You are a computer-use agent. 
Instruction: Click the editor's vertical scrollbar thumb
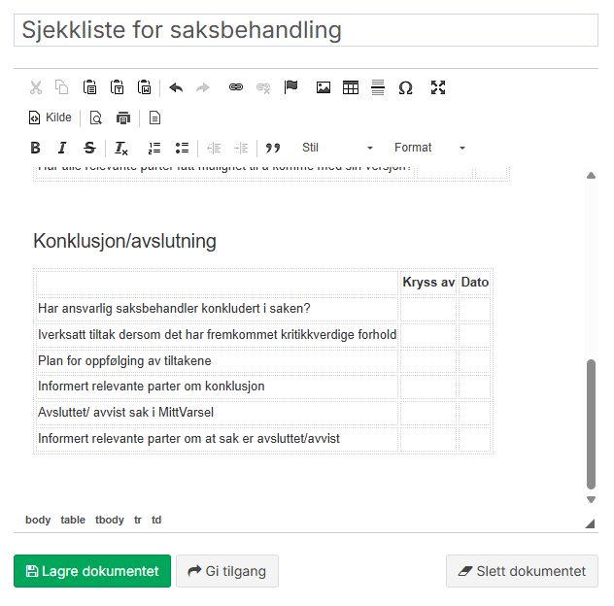coord(591,422)
